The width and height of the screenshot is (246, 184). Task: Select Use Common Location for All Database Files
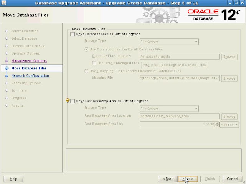(x=86, y=49)
